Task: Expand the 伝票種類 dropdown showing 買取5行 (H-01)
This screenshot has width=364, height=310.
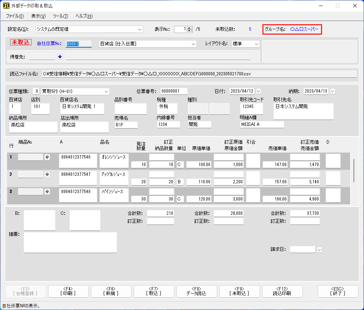Action: 106,91
